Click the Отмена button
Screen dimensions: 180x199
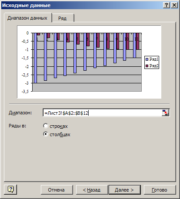point(57,190)
